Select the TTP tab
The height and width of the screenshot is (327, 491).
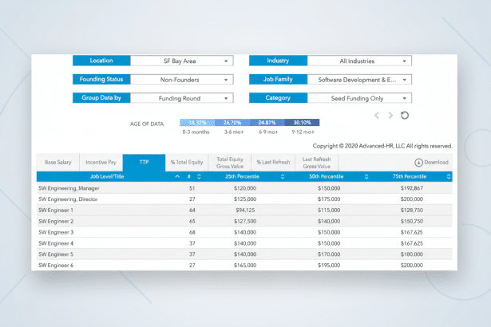tap(144, 163)
